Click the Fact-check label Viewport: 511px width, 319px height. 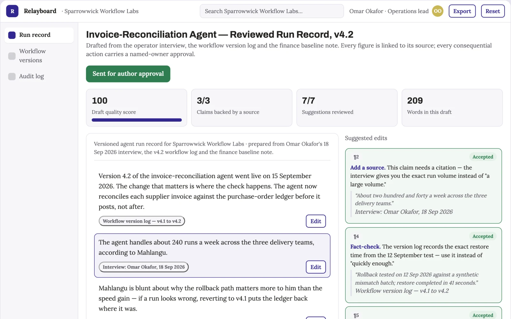click(365, 247)
